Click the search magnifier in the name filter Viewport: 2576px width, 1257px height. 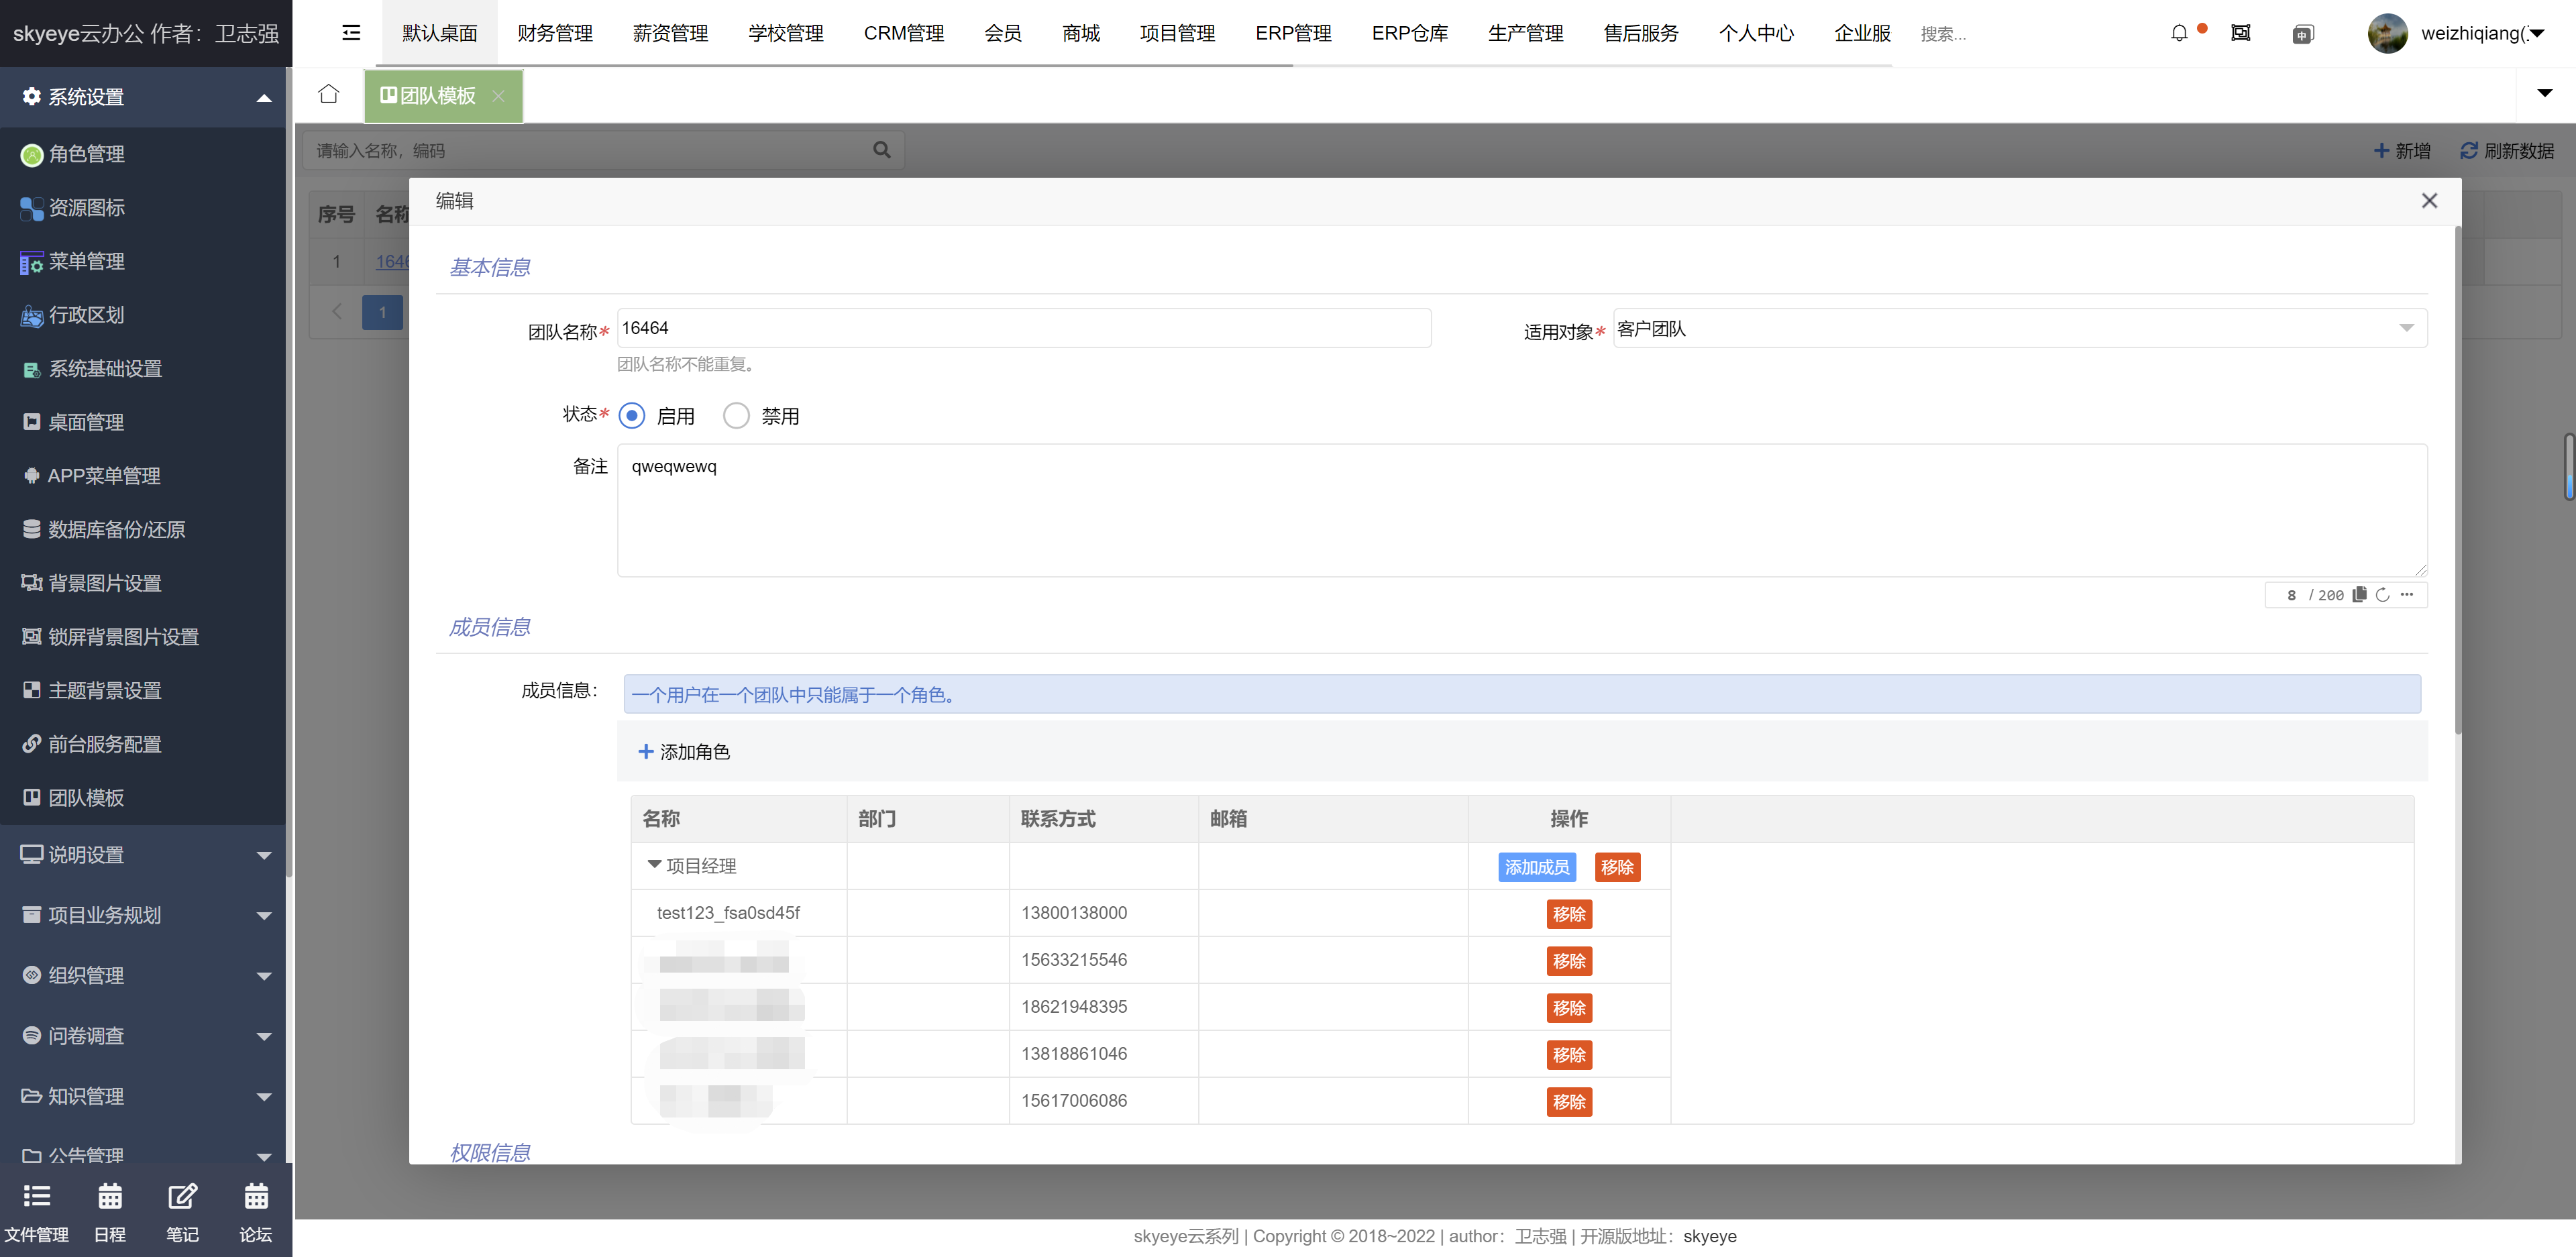click(x=881, y=149)
